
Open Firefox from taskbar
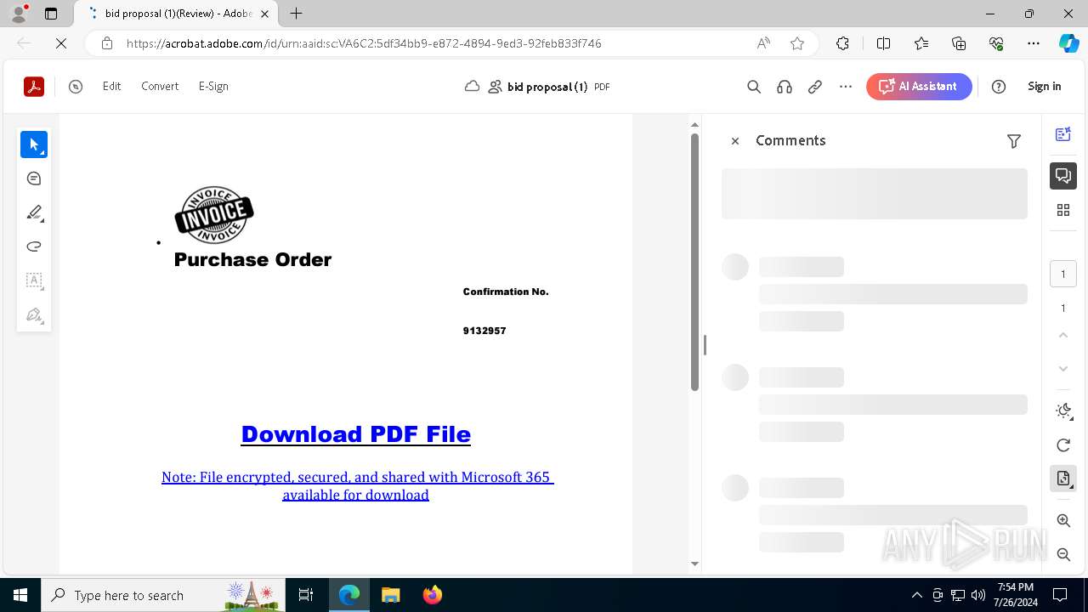tap(433, 595)
